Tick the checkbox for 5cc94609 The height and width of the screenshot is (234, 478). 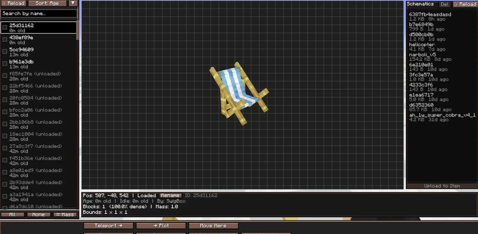tap(5, 51)
